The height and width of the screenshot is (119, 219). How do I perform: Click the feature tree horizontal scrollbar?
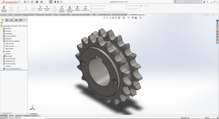click(x=7, y=113)
